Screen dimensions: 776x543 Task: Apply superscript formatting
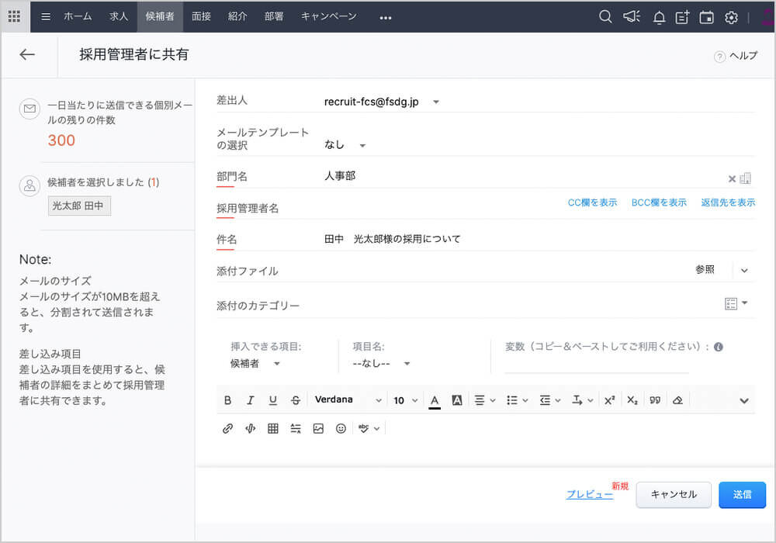pyautogui.click(x=609, y=400)
